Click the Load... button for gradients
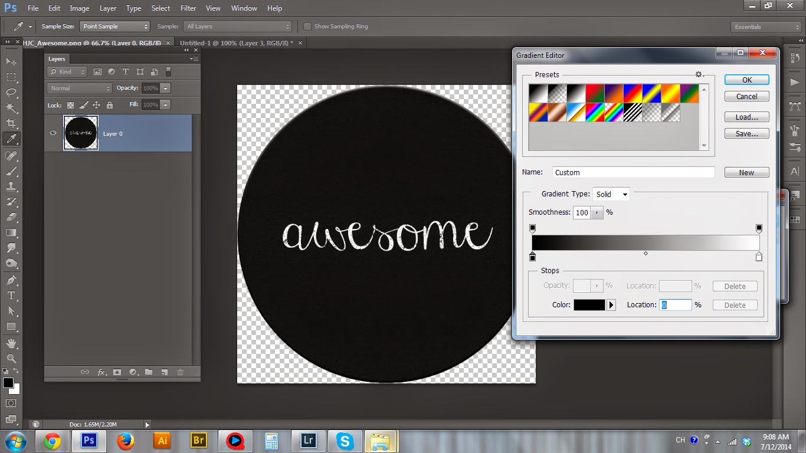The height and width of the screenshot is (453, 806). (746, 117)
